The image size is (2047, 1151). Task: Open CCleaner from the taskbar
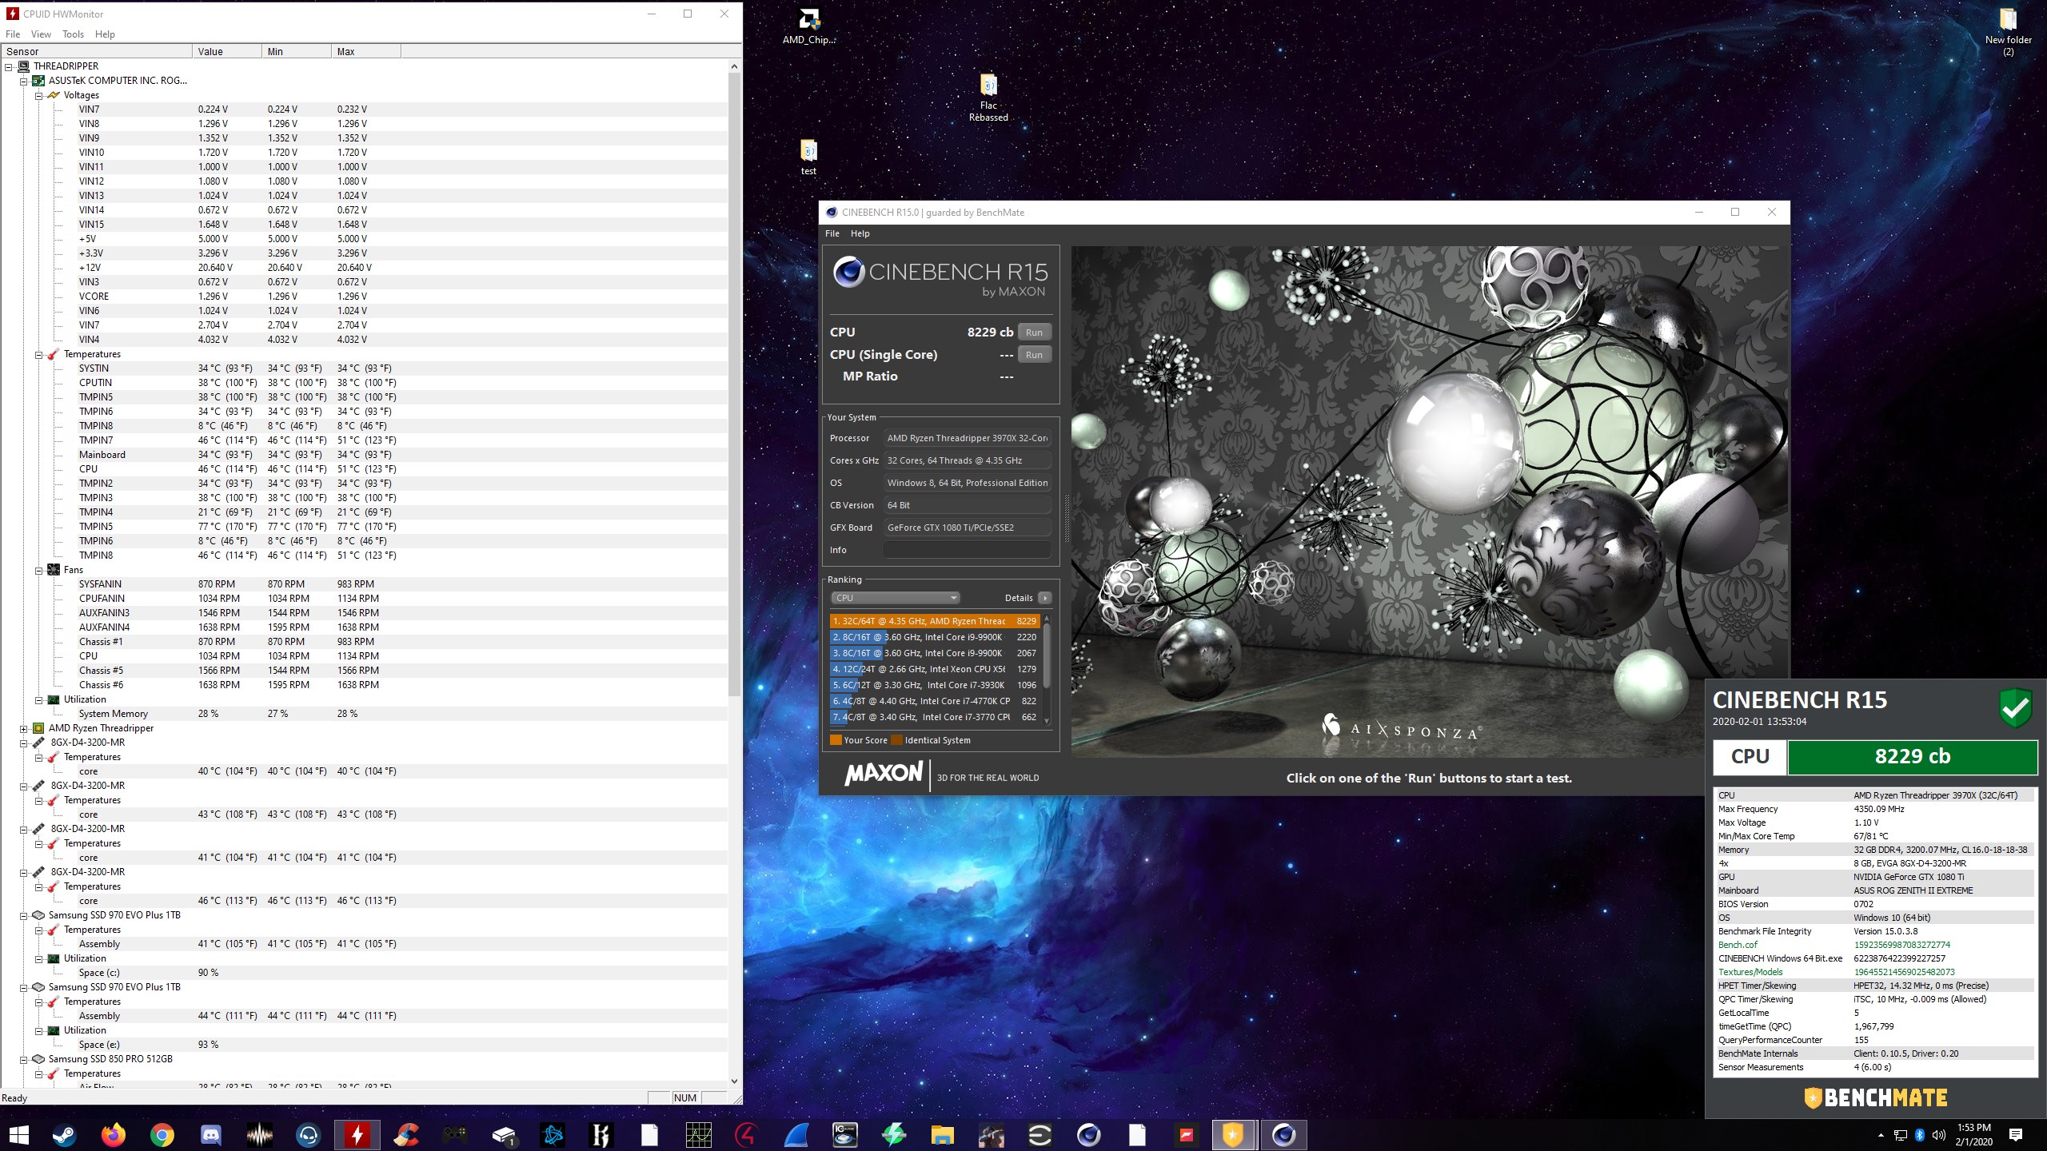406,1135
